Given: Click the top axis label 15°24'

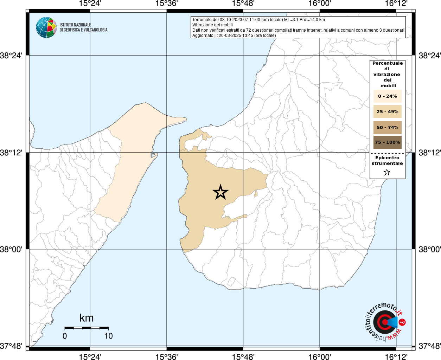Looking at the screenshot, I should click(90, 4).
